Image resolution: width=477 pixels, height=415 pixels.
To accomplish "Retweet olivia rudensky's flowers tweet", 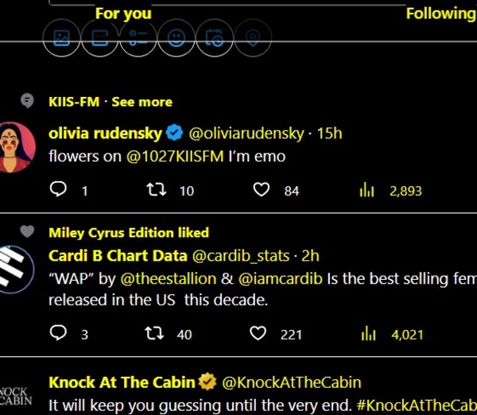I will 156,190.
